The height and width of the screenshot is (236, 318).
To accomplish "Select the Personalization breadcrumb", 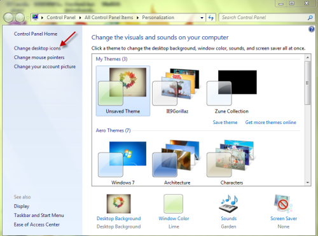I will [158, 17].
